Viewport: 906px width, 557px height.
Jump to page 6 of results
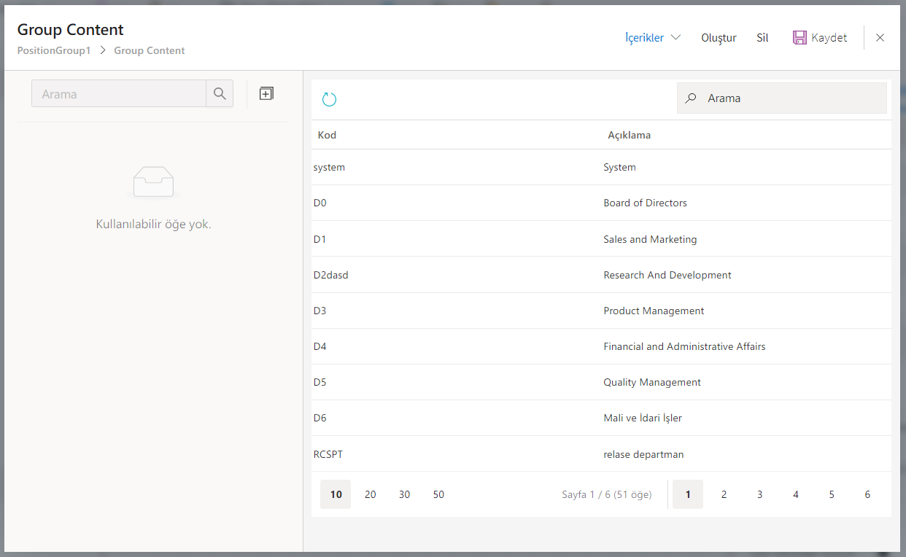[867, 494]
